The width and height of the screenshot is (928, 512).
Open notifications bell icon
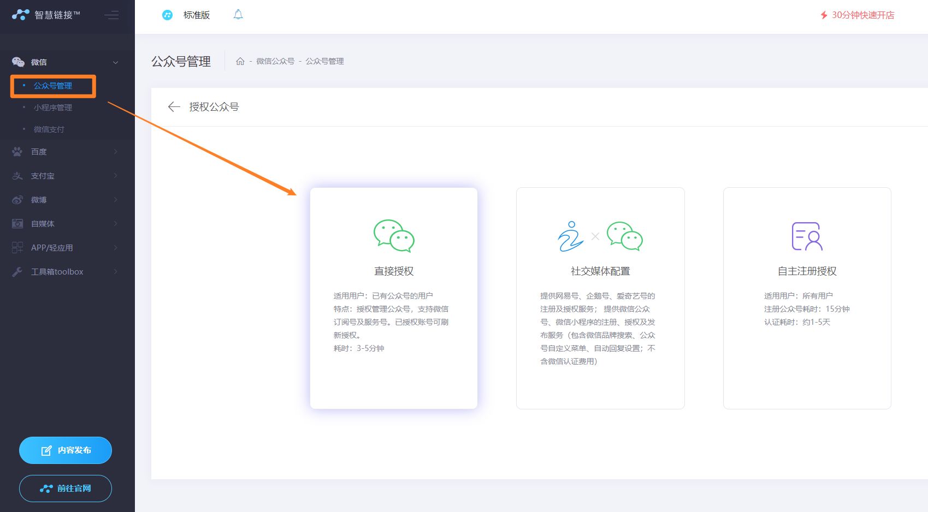(x=238, y=15)
